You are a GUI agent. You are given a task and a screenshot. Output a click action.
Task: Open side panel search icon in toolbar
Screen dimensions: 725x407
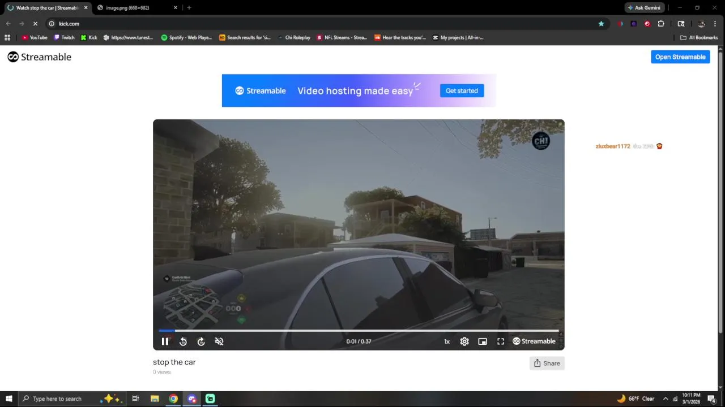pyautogui.click(x=681, y=24)
